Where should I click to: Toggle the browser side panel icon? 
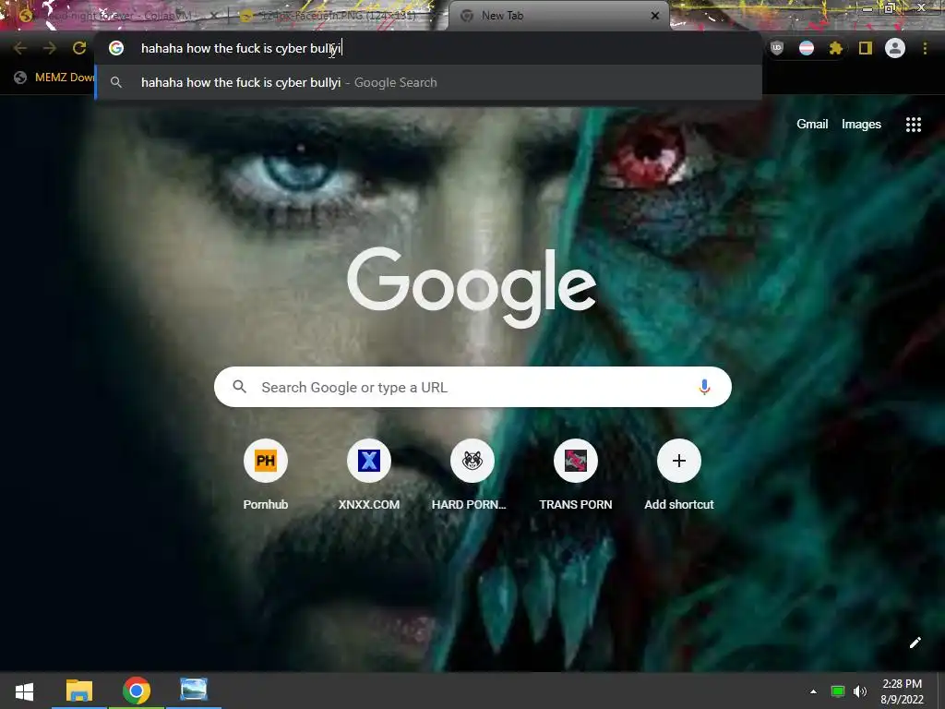pyautogui.click(x=866, y=48)
